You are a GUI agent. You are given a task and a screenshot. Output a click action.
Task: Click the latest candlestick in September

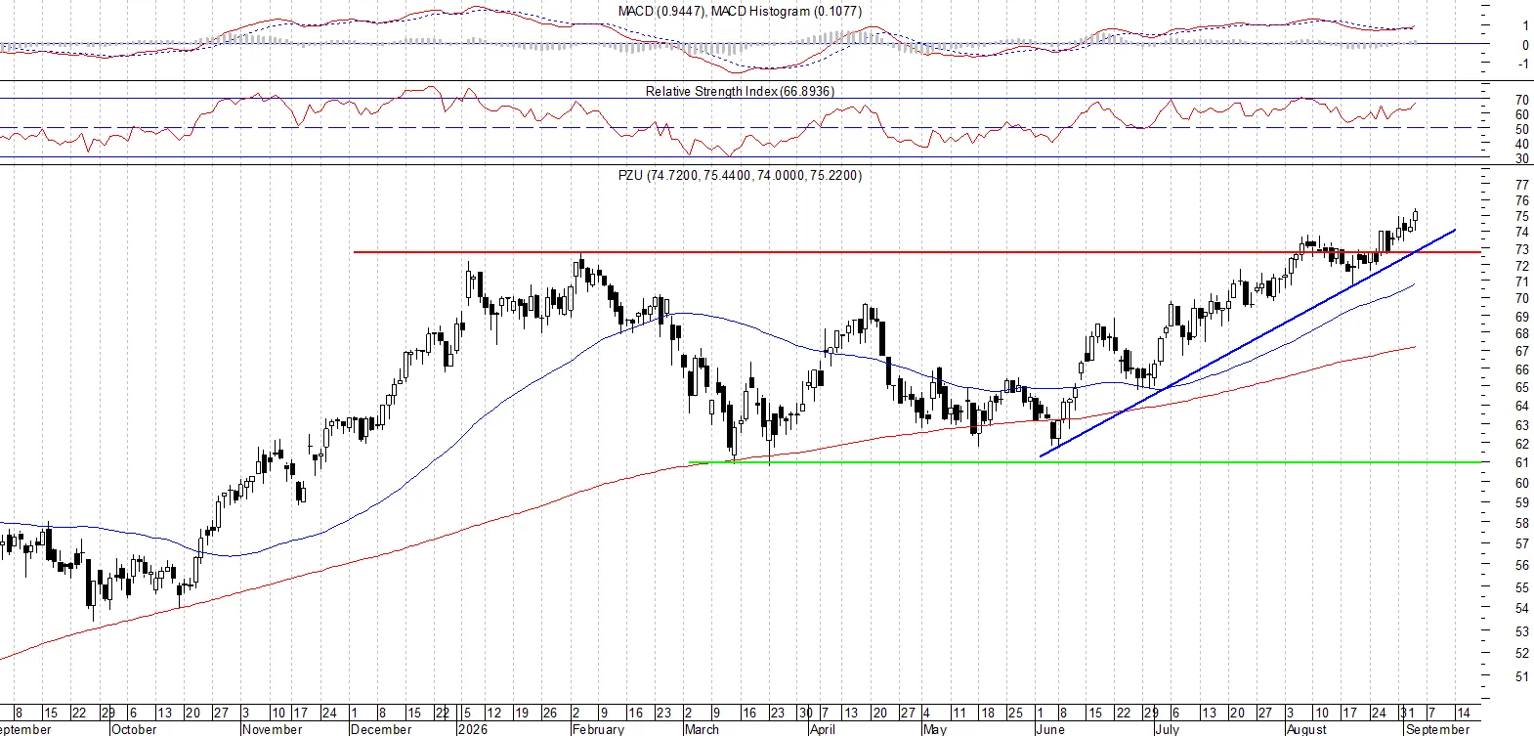1415,217
